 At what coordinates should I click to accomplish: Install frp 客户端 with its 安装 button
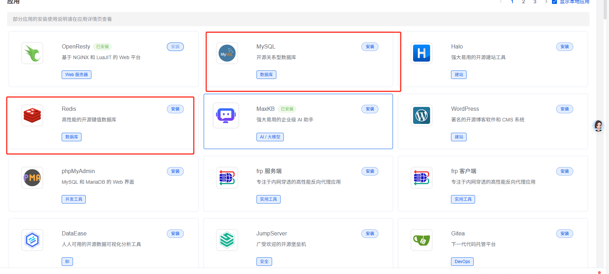coord(565,171)
